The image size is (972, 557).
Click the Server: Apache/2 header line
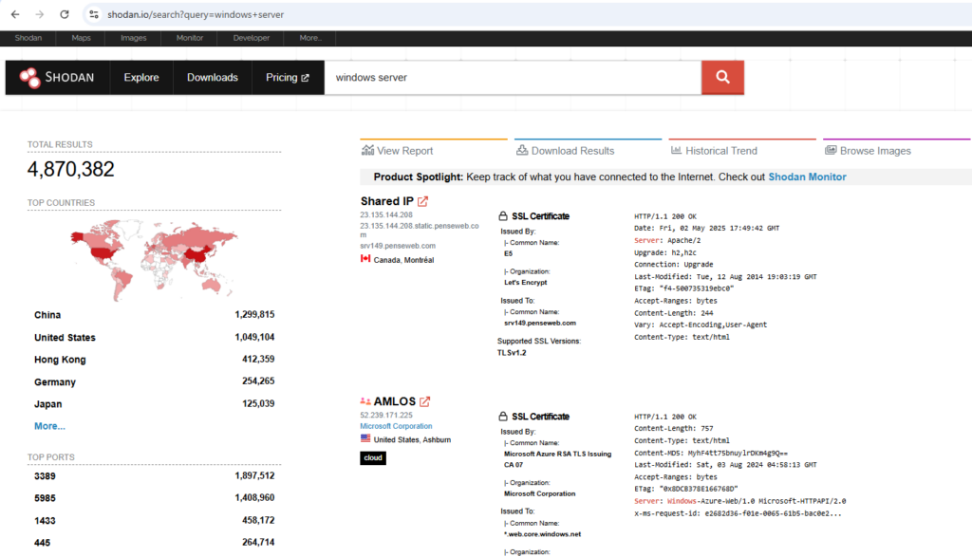[667, 240]
